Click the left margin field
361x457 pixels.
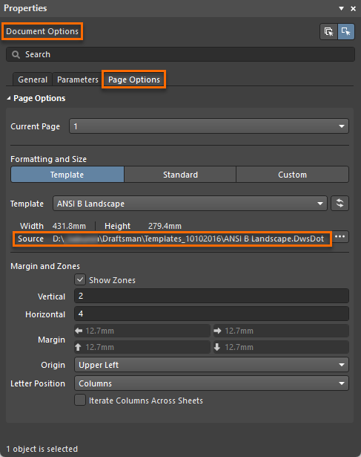coord(142,331)
